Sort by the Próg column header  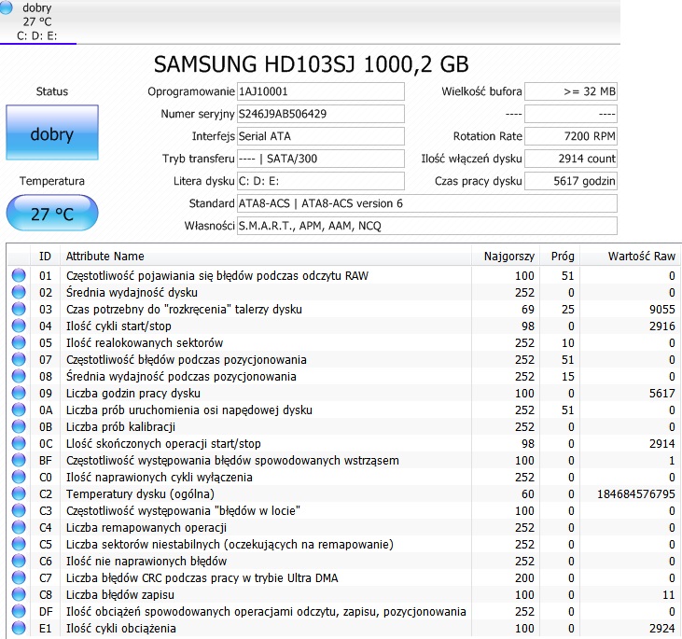click(560, 257)
